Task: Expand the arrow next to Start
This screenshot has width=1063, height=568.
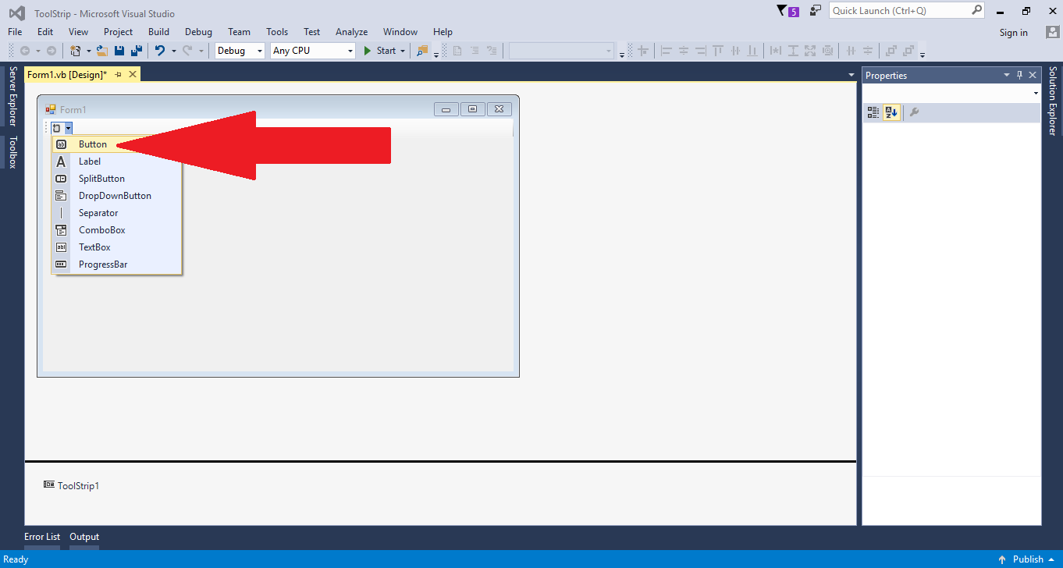Action: (403, 51)
